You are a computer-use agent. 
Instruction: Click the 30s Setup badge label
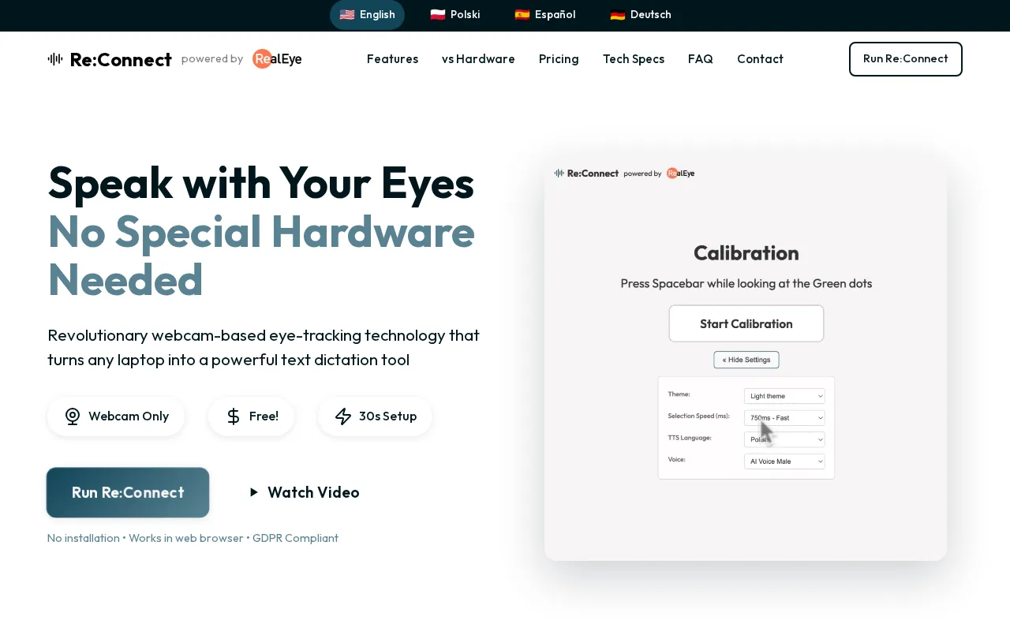point(387,416)
